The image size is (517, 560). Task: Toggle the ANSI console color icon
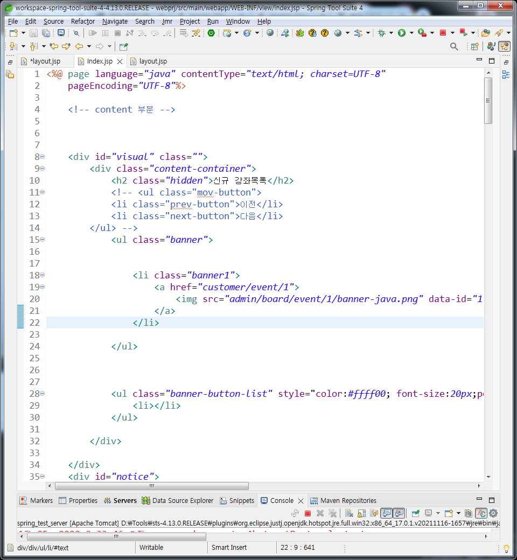coord(481,514)
